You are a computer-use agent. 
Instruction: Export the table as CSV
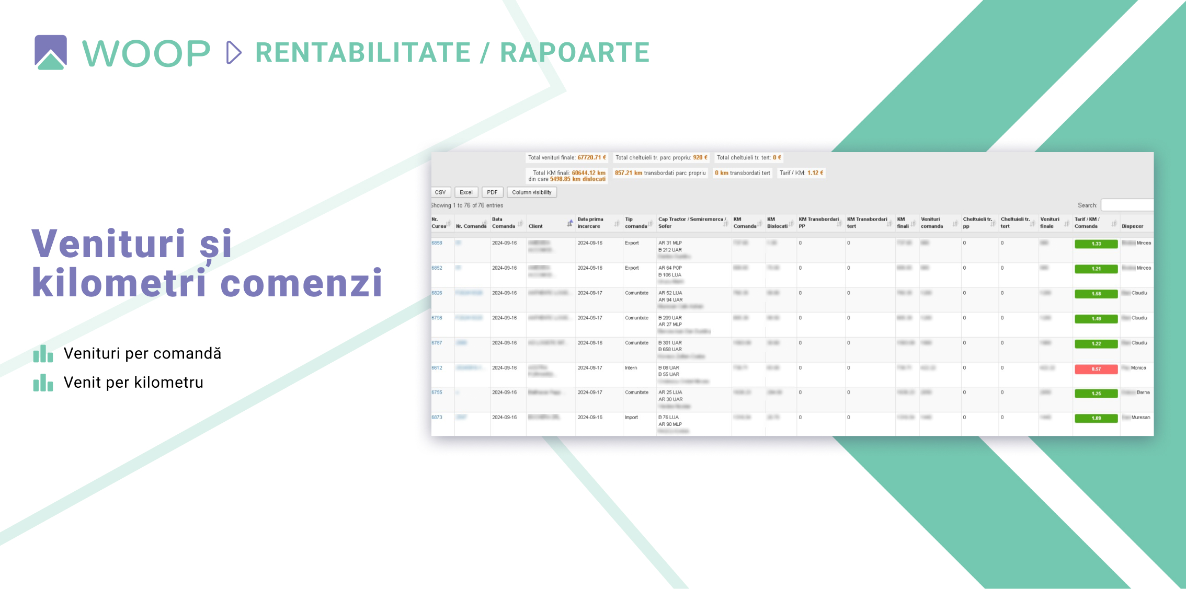tap(441, 192)
